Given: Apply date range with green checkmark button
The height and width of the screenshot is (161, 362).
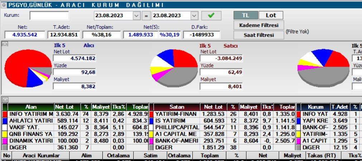Looking at the screenshot, I should [x=211, y=16].
